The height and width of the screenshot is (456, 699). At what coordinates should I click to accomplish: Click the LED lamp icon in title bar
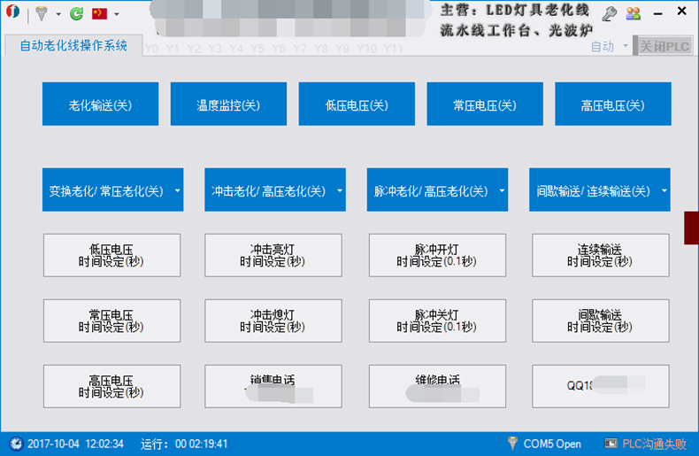[x=41, y=13]
